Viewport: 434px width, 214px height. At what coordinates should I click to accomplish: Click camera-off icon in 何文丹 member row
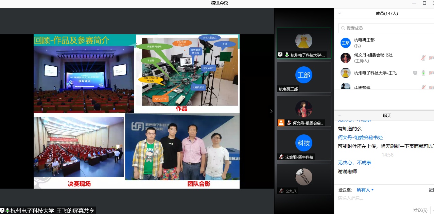click(x=431, y=58)
